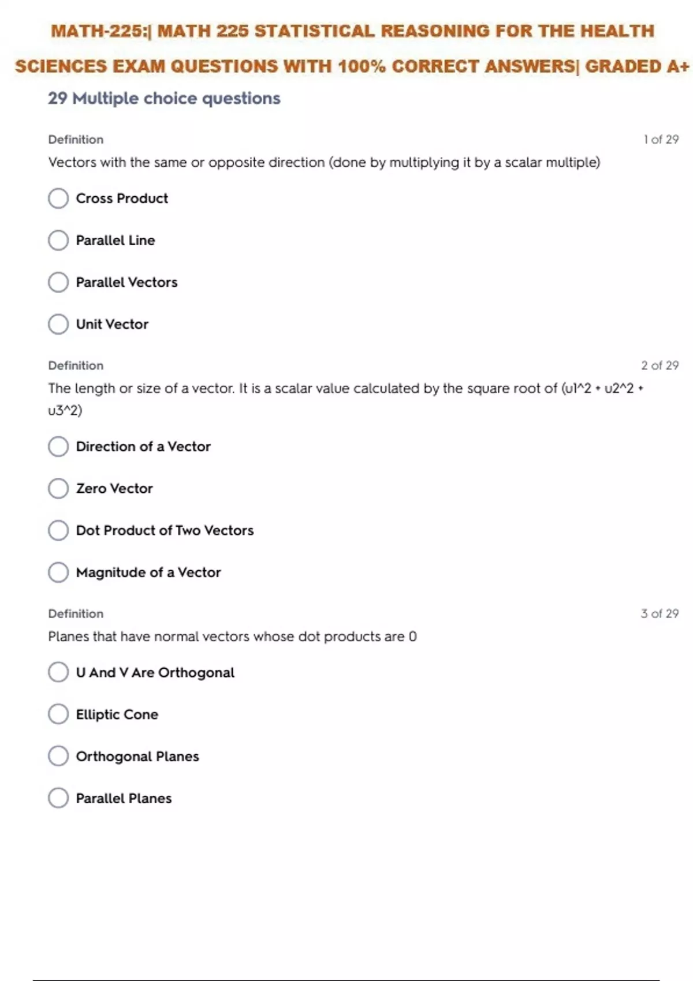Choose the Zero Vector radio button

(58, 489)
